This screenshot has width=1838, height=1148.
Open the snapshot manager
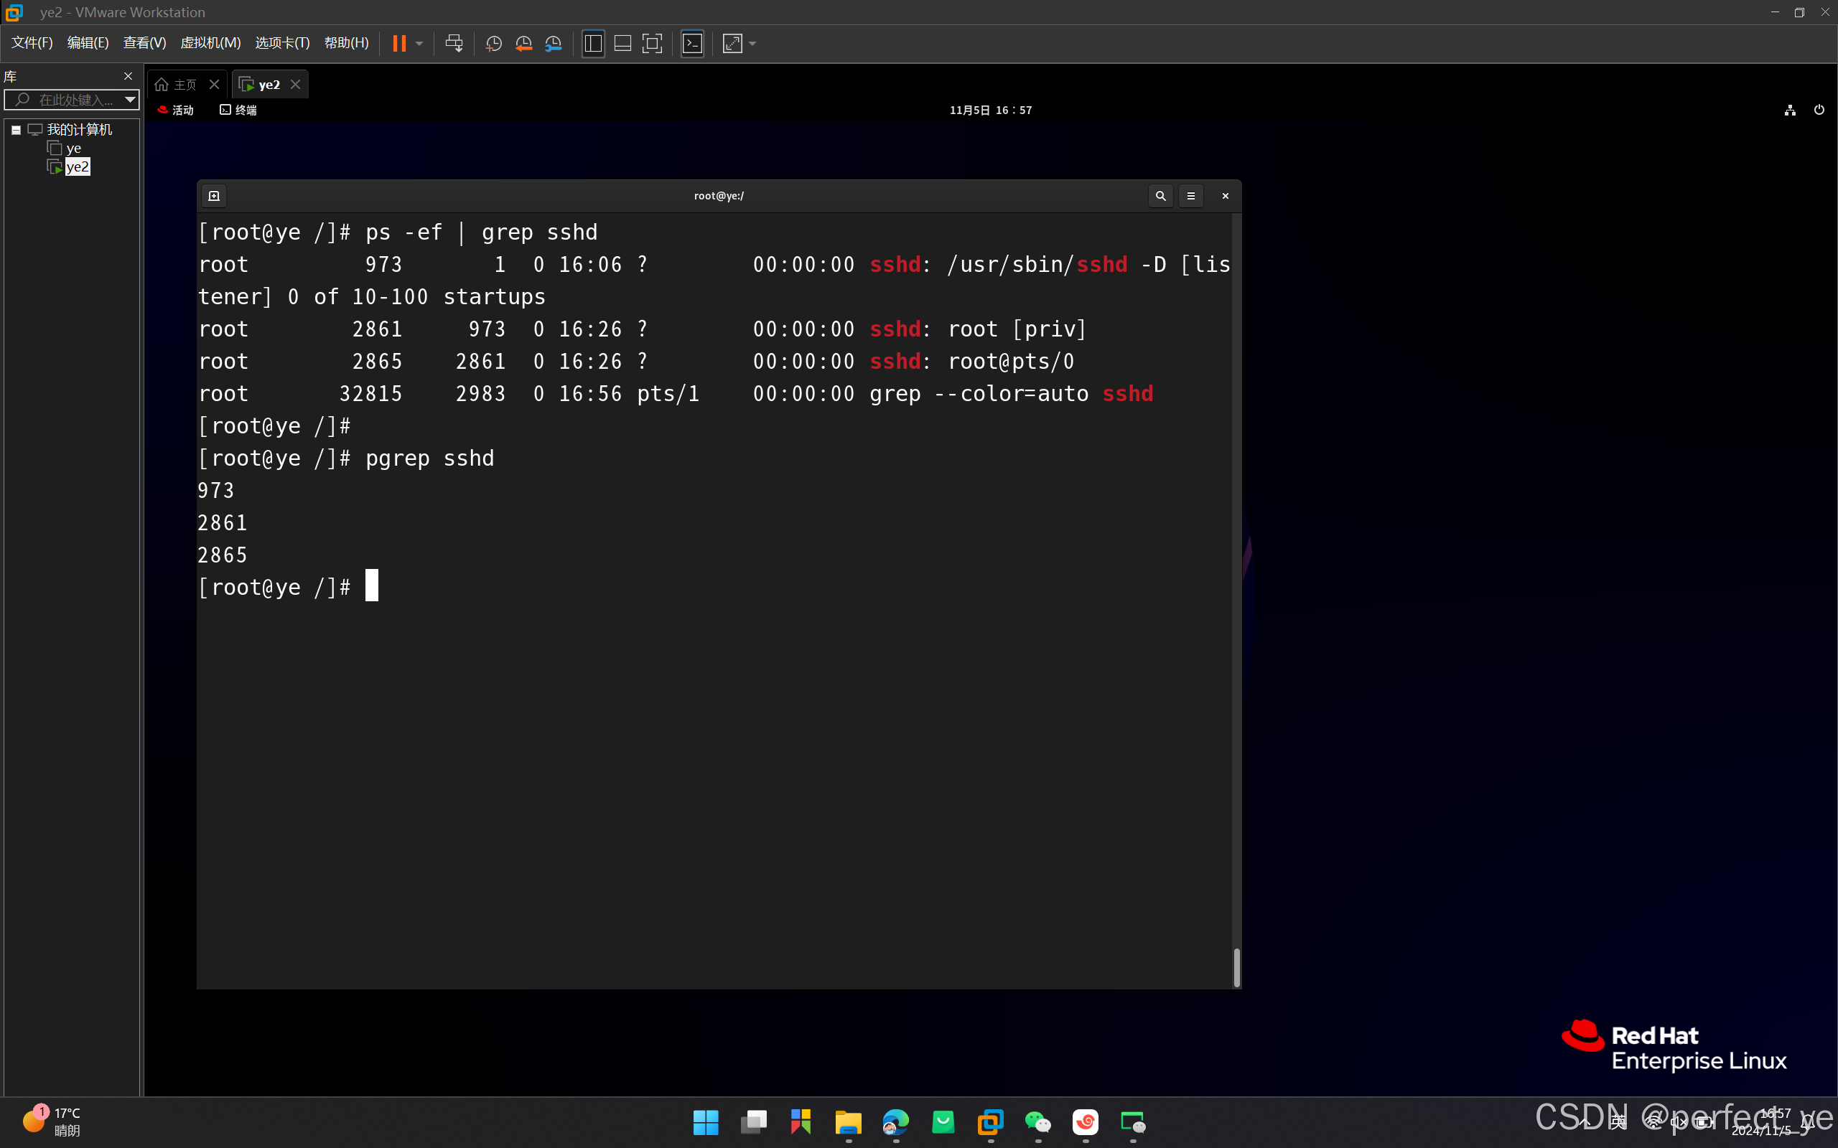[553, 43]
